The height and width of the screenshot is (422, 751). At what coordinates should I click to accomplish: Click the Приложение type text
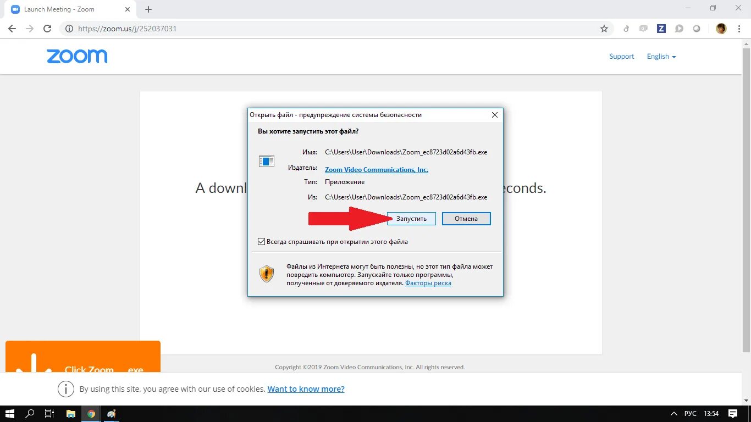pyautogui.click(x=345, y=182)
